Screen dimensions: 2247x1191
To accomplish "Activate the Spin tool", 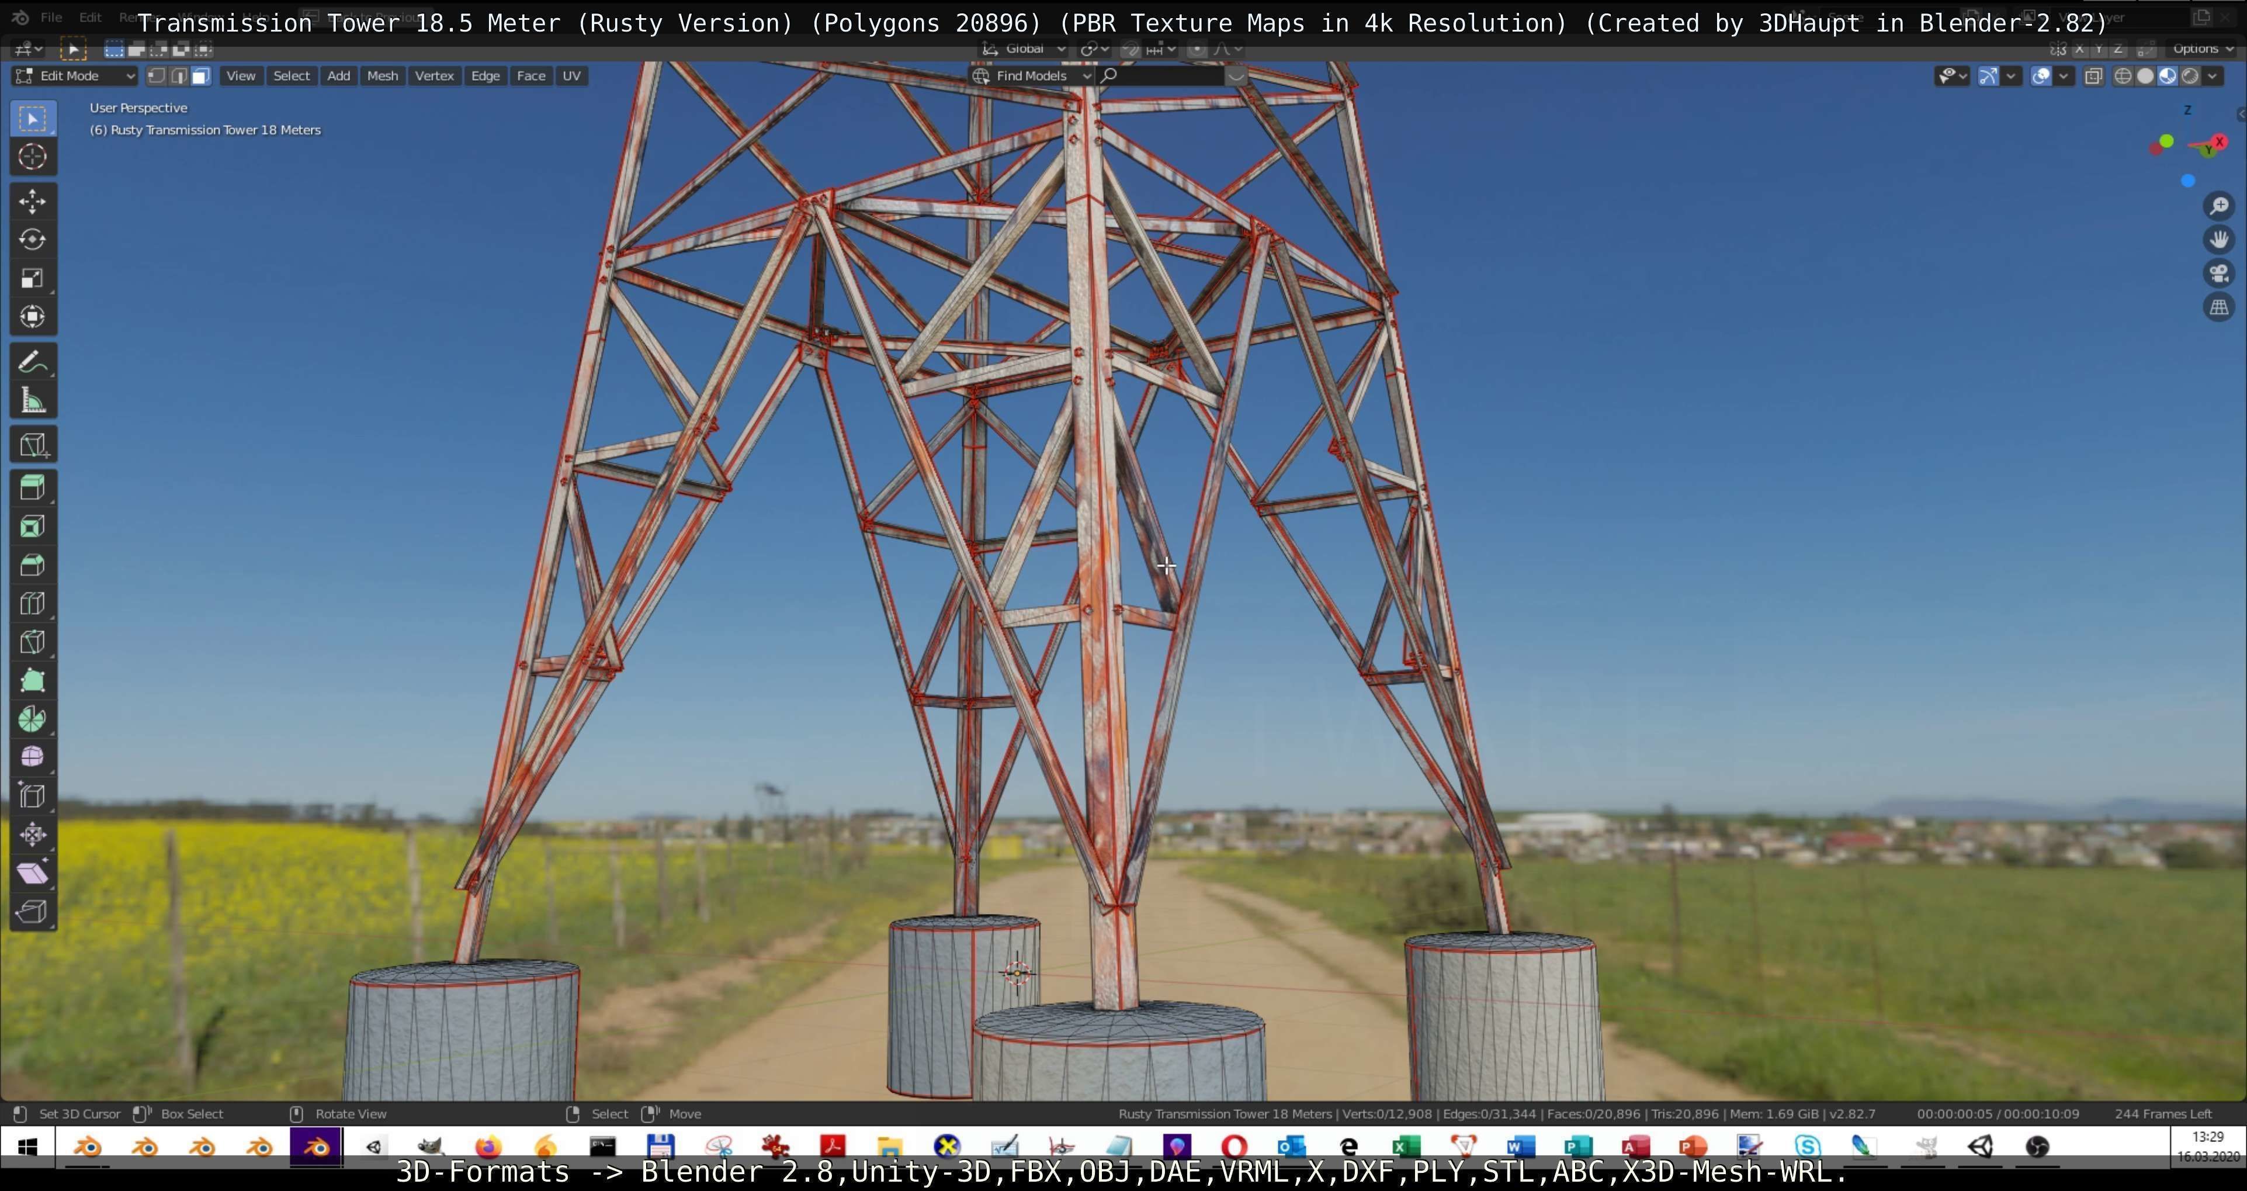I will tap(33, 719).
